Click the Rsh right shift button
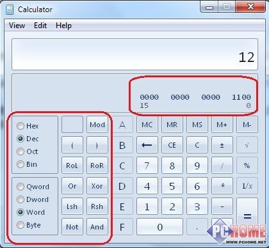Image resolution: width=269 pixels, height=248 pixels. [97, 206]
